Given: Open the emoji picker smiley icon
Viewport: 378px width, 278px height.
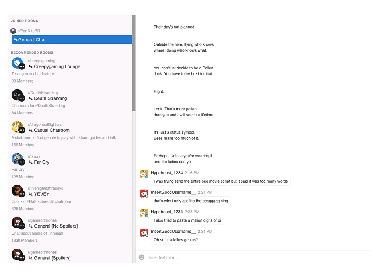Looking at the screenshot, I should point(142,257).
